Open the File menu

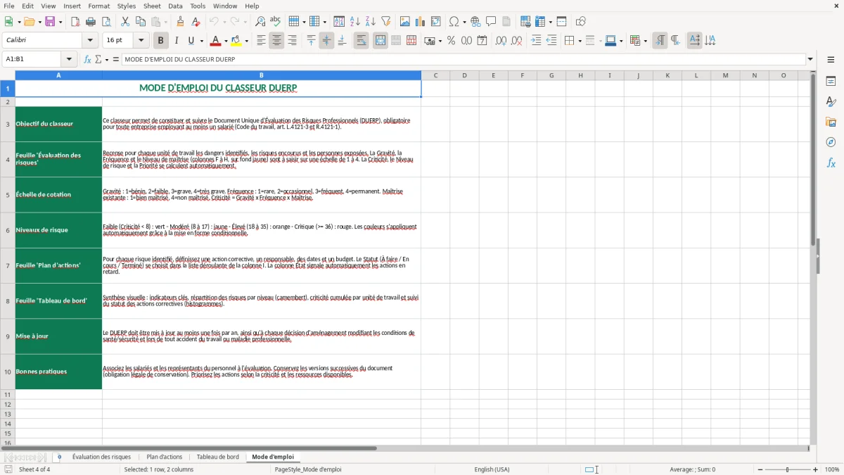coord(8,6)
